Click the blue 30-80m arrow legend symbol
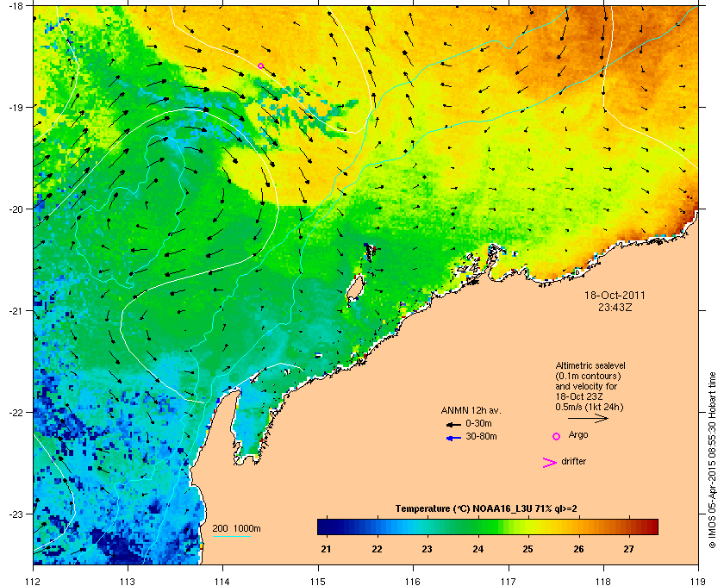 453,438
